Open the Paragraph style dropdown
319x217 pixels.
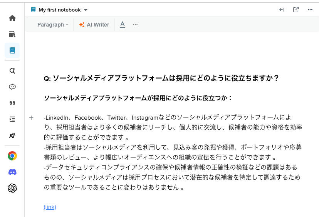[53, 25]
